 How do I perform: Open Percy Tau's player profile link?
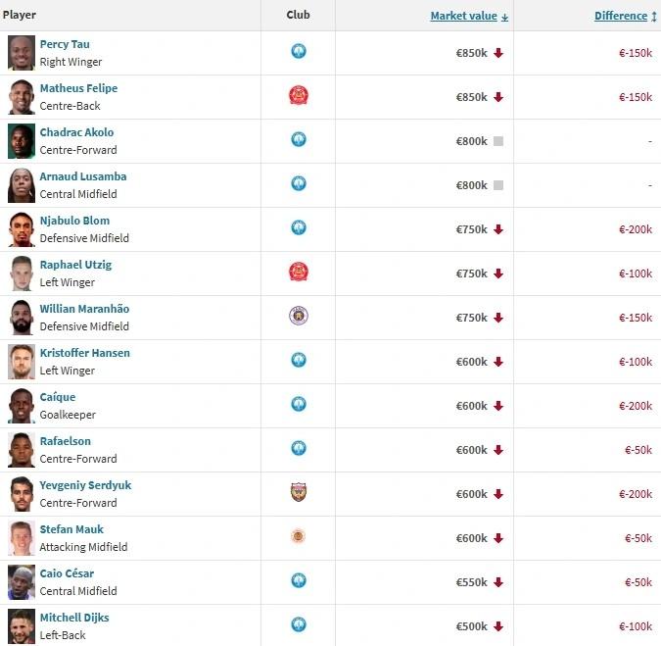(x=65, y=44)
